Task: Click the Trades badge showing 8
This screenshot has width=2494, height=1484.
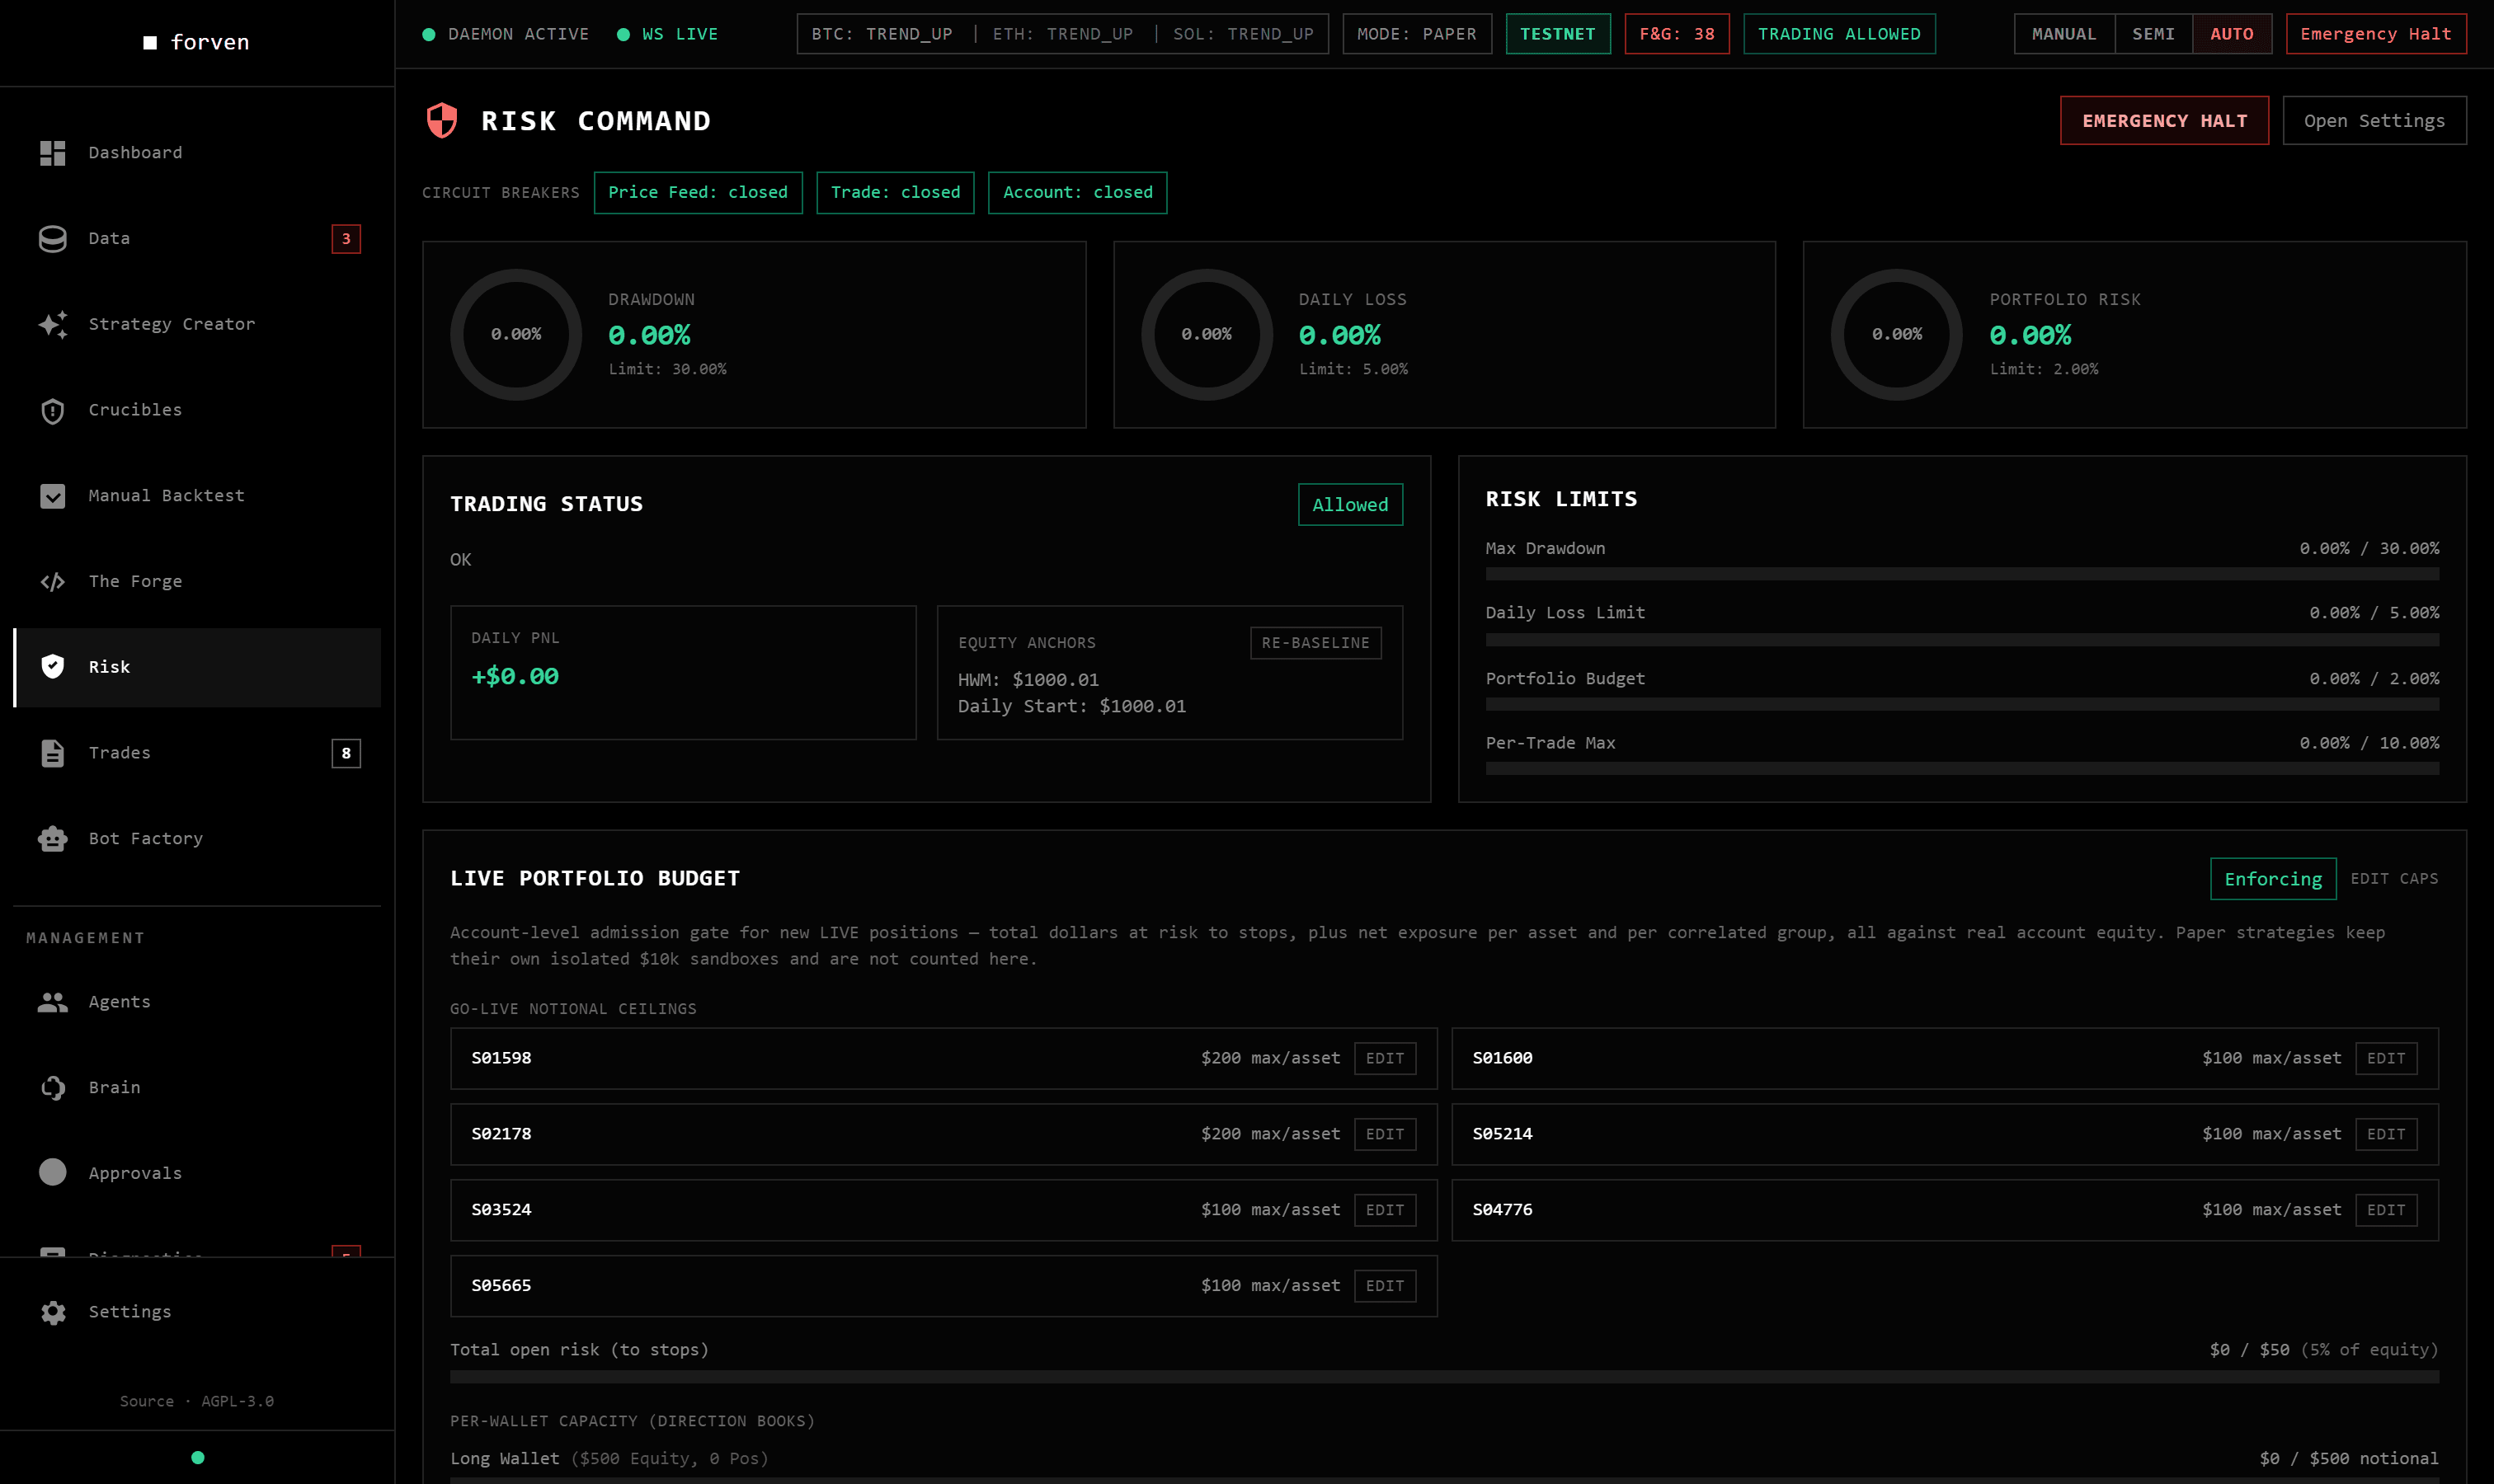Action: (346, 753)
